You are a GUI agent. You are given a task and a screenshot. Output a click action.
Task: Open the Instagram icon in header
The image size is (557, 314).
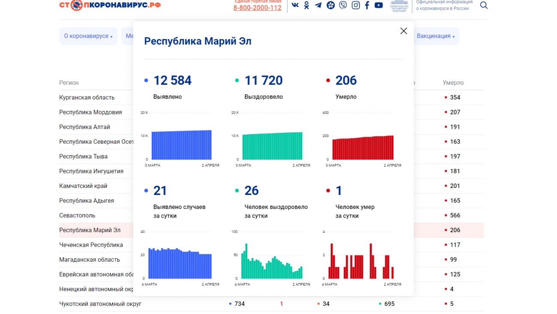point(356,5)
